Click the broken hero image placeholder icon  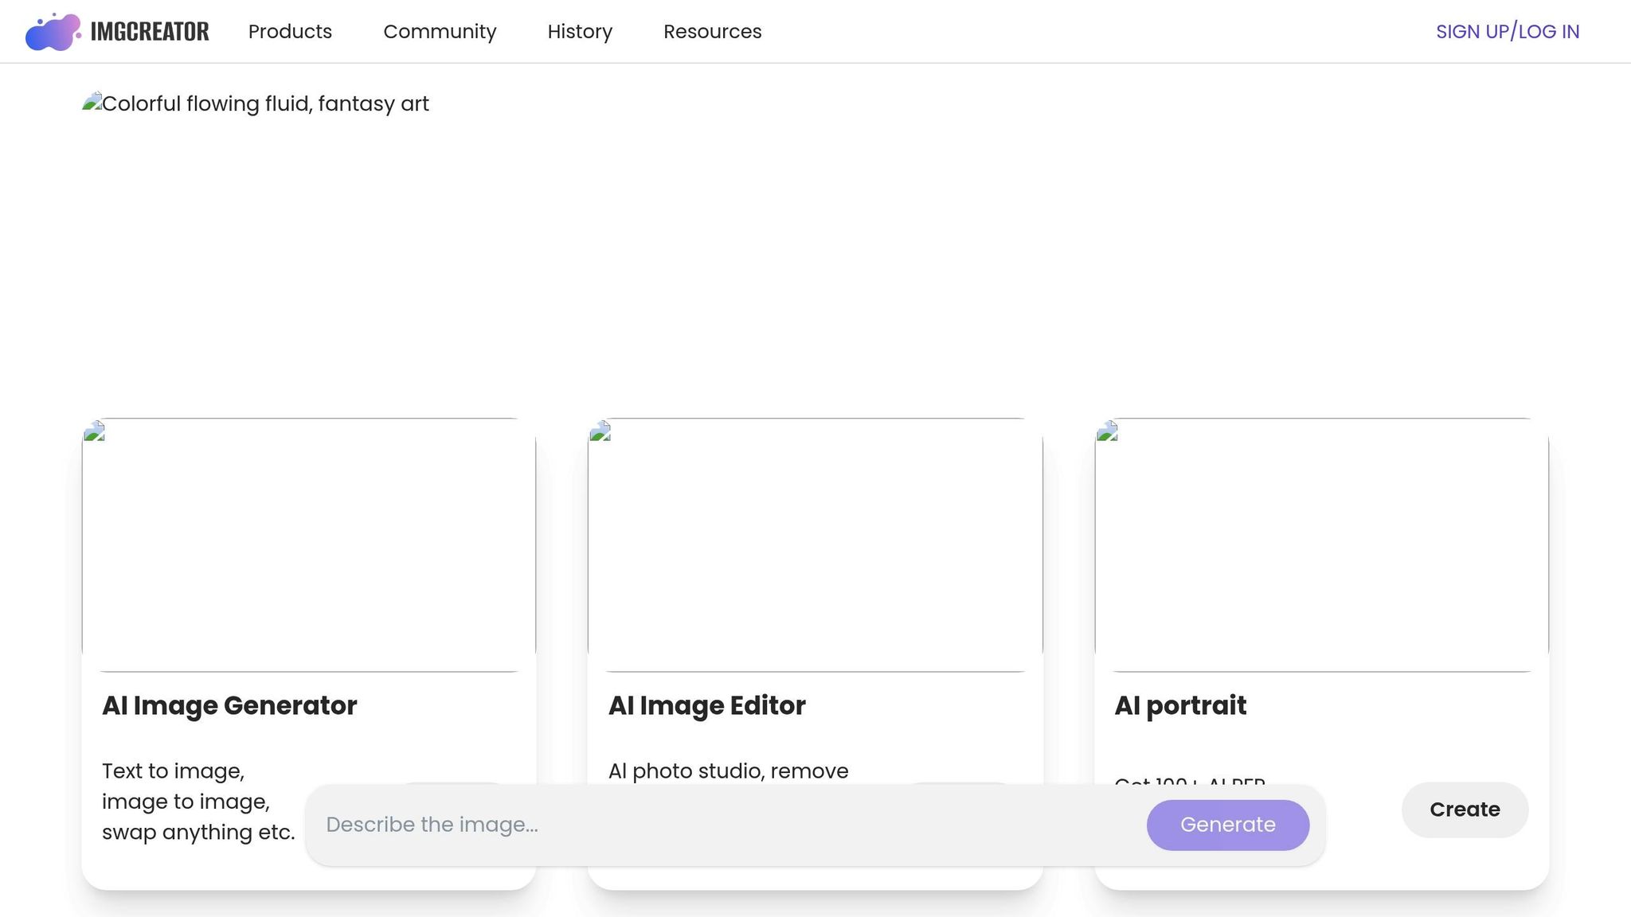92,101
